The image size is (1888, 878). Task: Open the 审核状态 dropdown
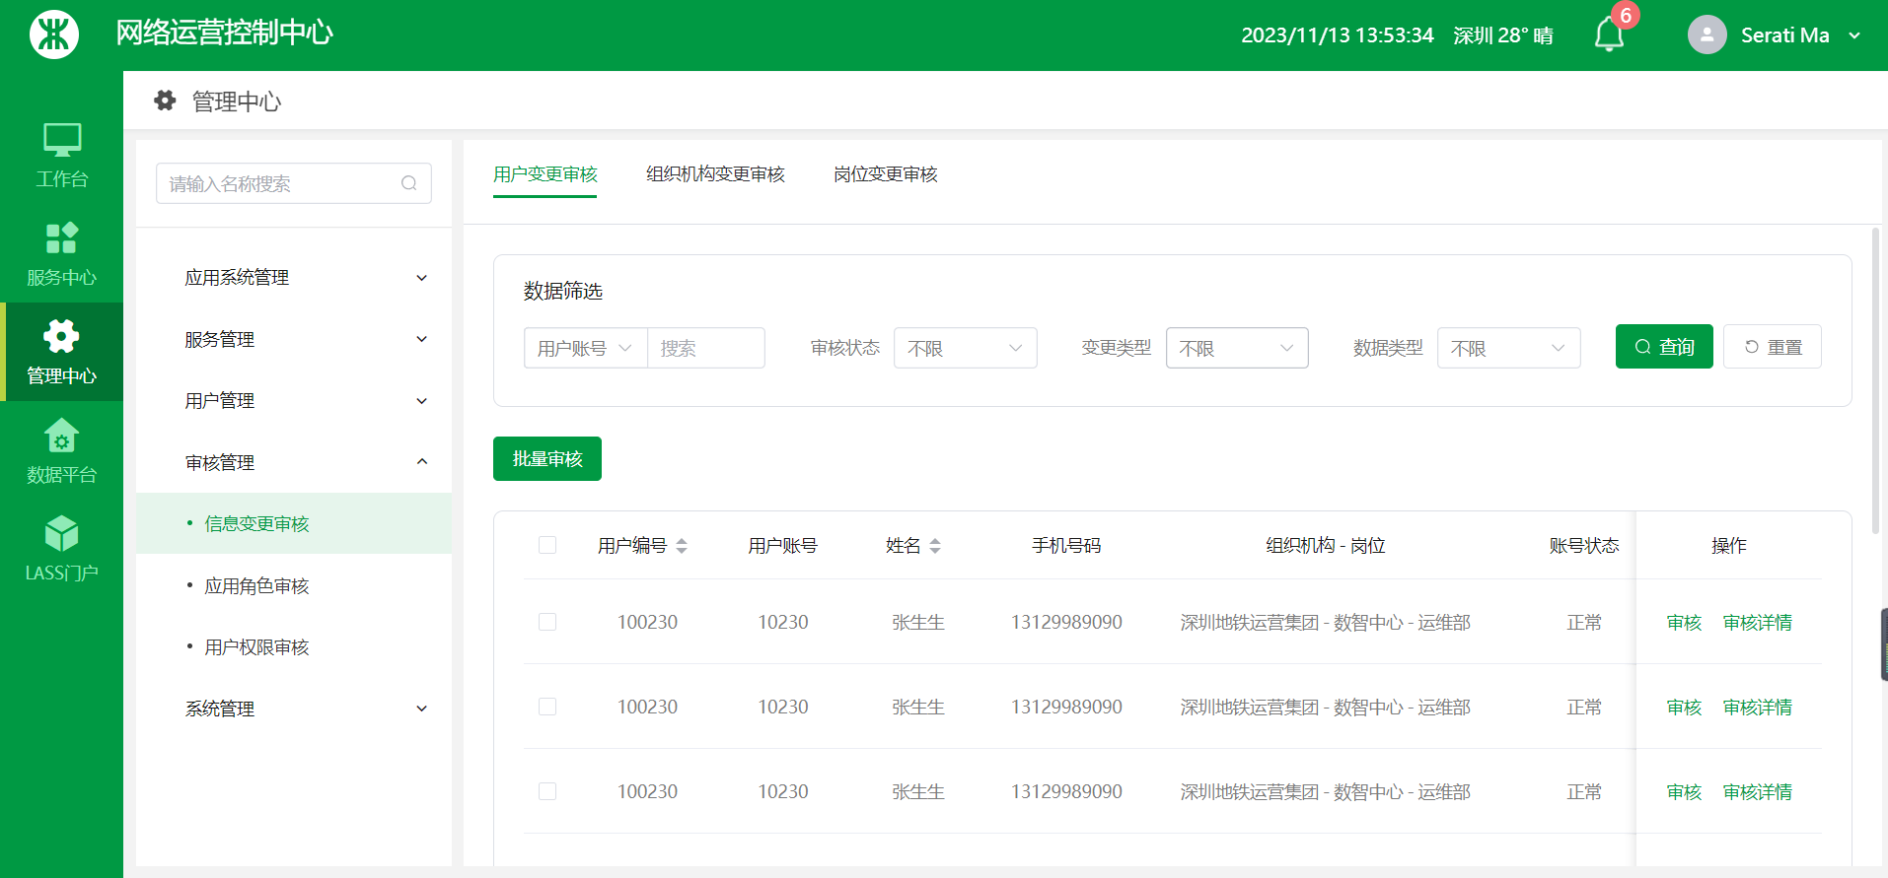pos(965,348)
